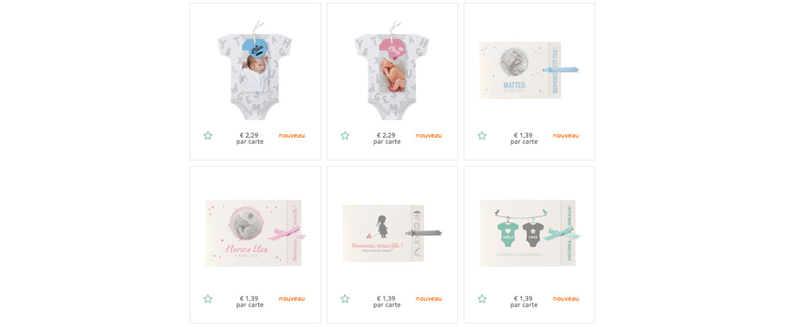Star the Florine Elea pink card

point(208,298)
